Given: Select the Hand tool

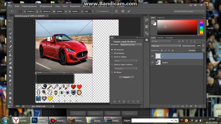Looking at the screenshot, I should 10,98.
